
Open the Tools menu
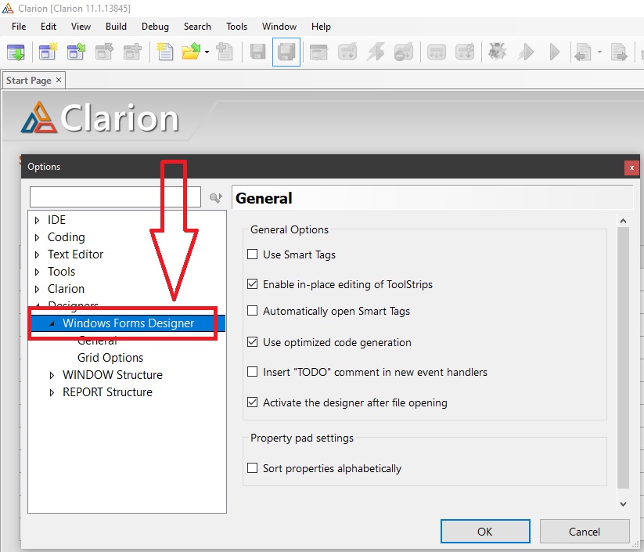pyautogui.click(x=236, y=26)
